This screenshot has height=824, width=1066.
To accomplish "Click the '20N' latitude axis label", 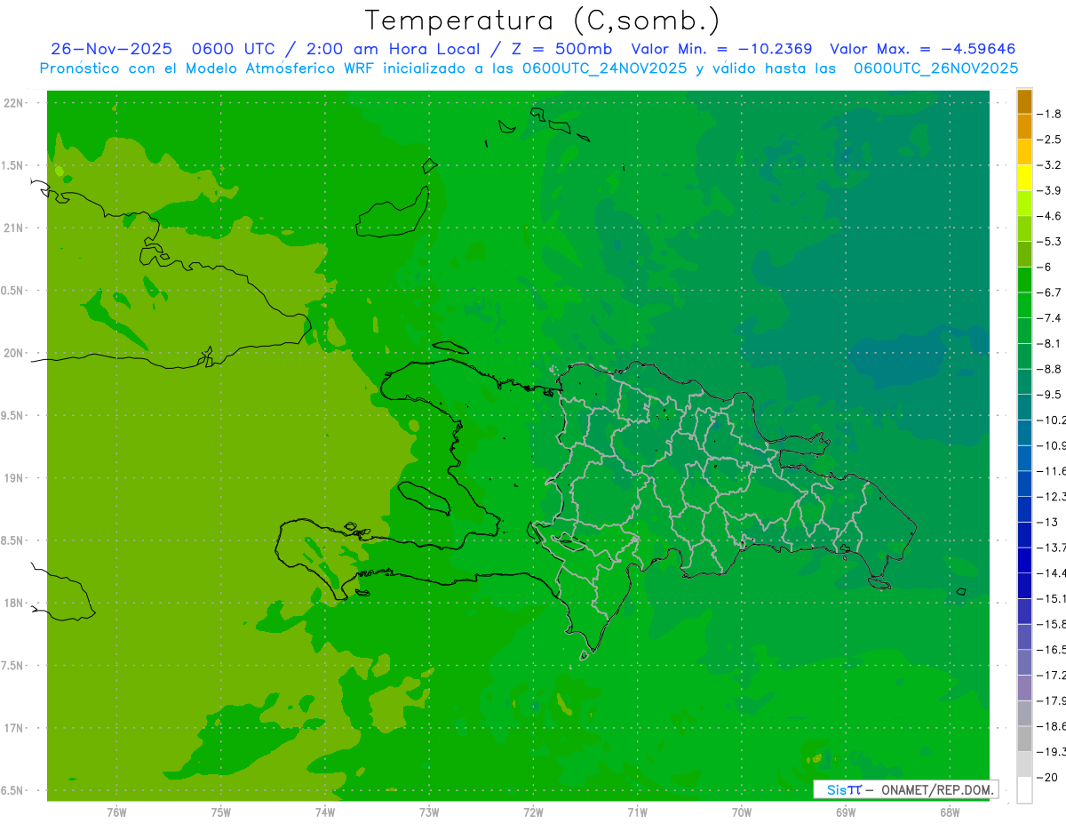I will pyautogui.click(x=13, y=353).
